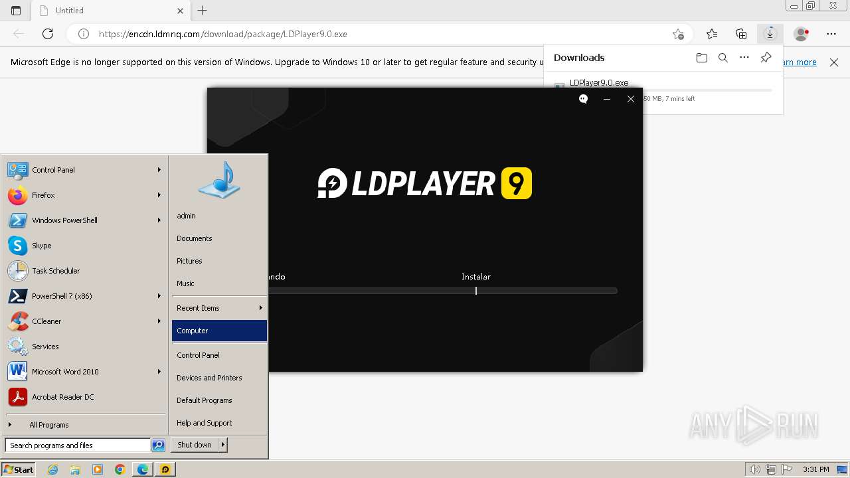This screenshot has height=478, width=850.
Task: Close the Untitled tab
Action: click(x=181, y=11)
